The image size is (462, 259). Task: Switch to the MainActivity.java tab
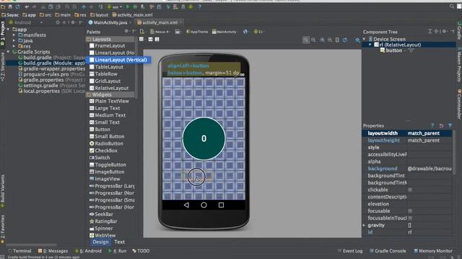click(110, 22)
